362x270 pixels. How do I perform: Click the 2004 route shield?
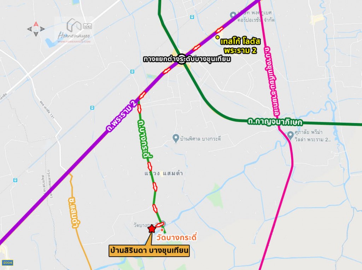[x=7, y=262]
